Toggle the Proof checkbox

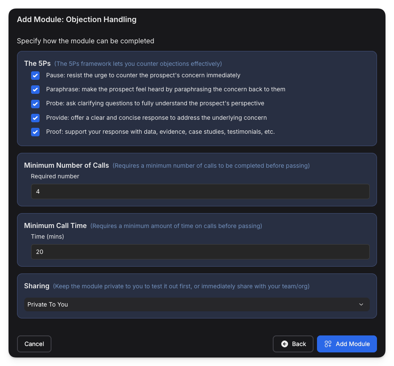[35, 132]
